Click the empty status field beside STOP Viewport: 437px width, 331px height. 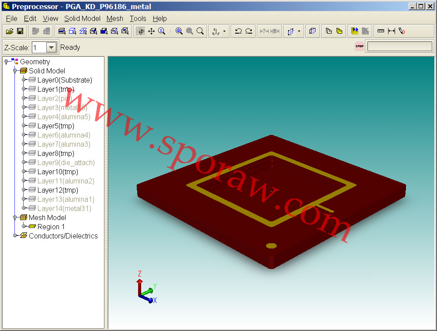(x=399, y=46)
